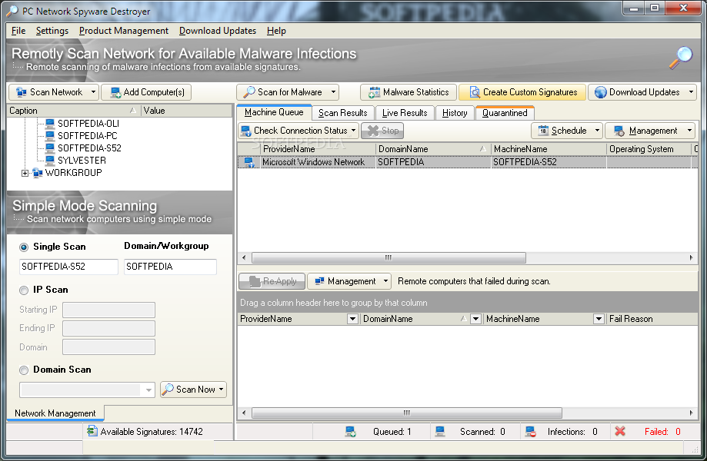This screenshot has height=461, width=707.
Task: Click the row icon for Microsoft Windows Network
Action: pyautogui.click(x=249, y=162)
